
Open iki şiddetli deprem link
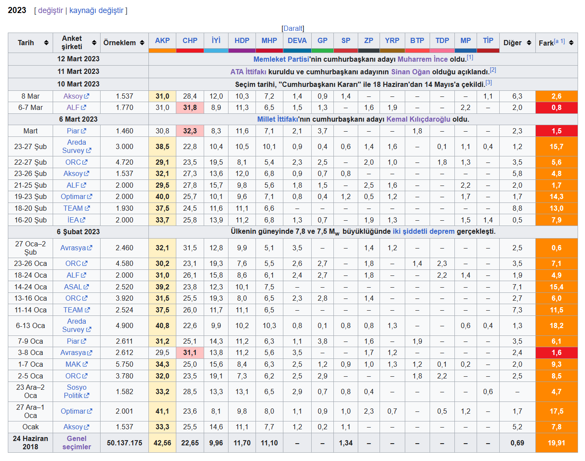[x=424, y=231]
